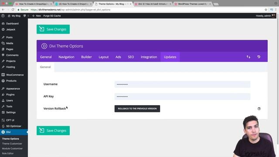Click the Divi logo circle icon in header

[x=44, y=46]
